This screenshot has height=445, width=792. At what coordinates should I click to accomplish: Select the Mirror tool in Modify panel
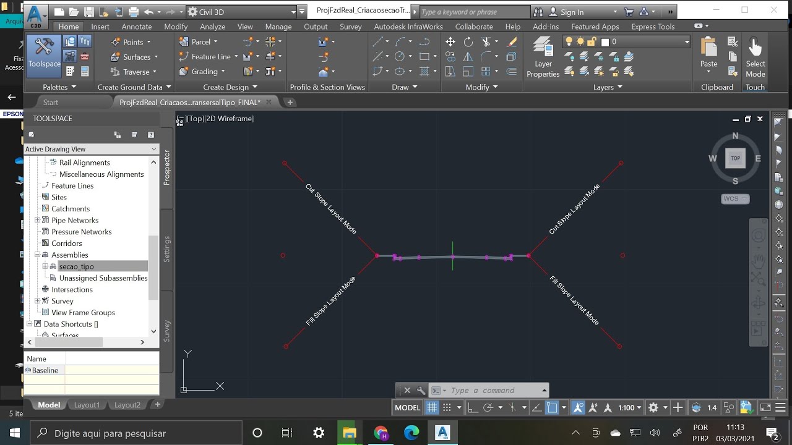pyautogui.click(x=468, y=56)
